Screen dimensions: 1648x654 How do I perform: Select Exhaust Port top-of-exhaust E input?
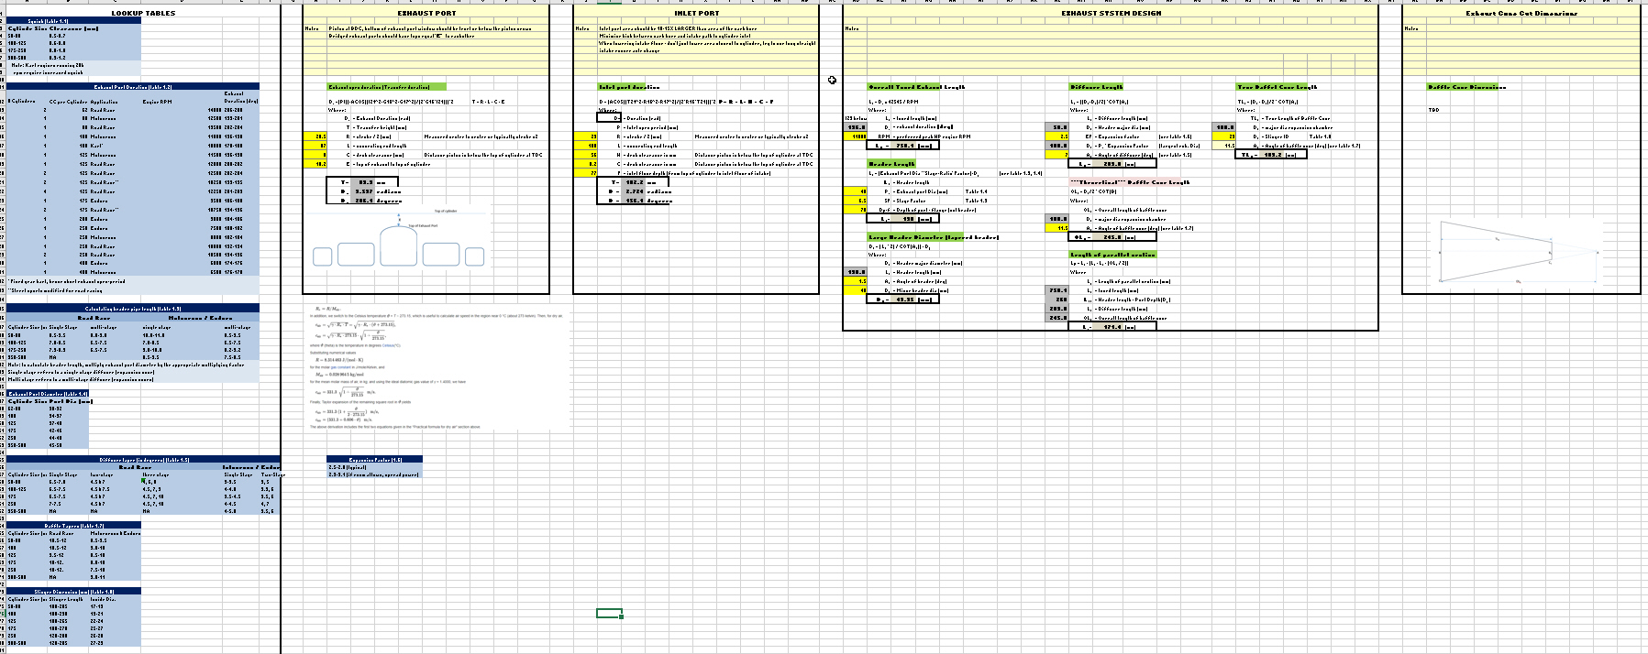point(315,164)
